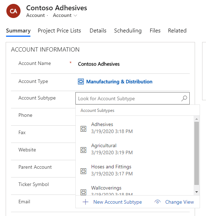This screenshot has width=206, height=216.
Task: Click the CA account avatar icon
Action: click(x=13, y=11)
